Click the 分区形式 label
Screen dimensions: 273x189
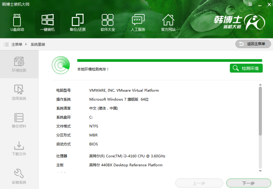[x=63, y=135]
